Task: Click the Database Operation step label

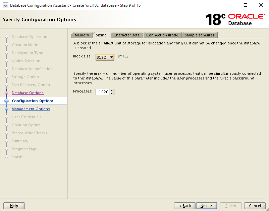Action: point(29,37)
